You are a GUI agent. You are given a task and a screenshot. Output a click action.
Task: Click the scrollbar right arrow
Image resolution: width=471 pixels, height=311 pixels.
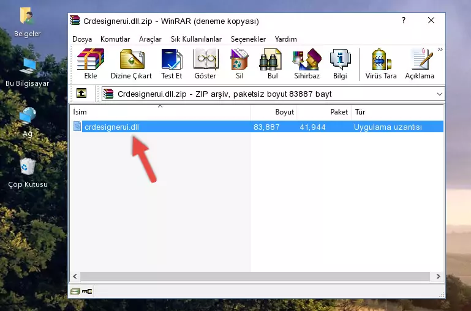click(438, 276)
